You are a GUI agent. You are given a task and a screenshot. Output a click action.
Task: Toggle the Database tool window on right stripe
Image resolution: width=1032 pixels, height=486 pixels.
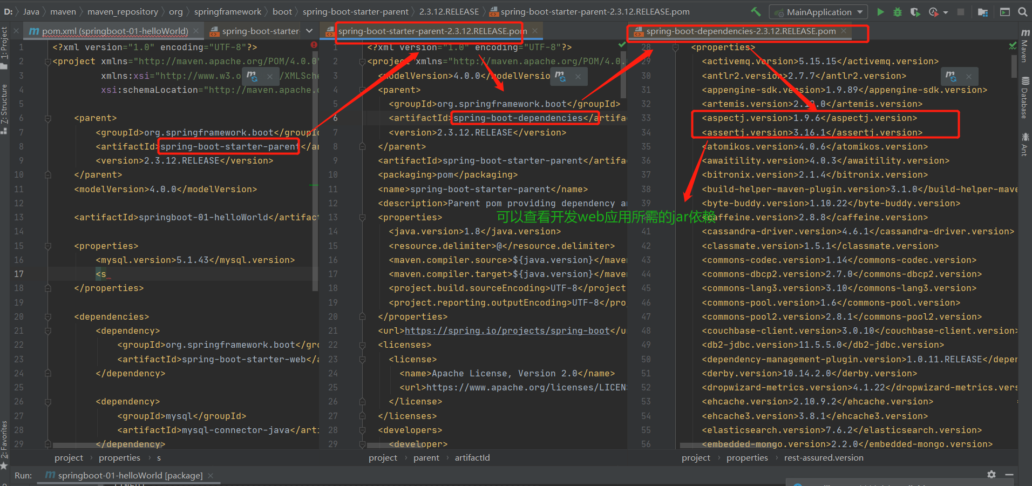tap(1024, 98)
